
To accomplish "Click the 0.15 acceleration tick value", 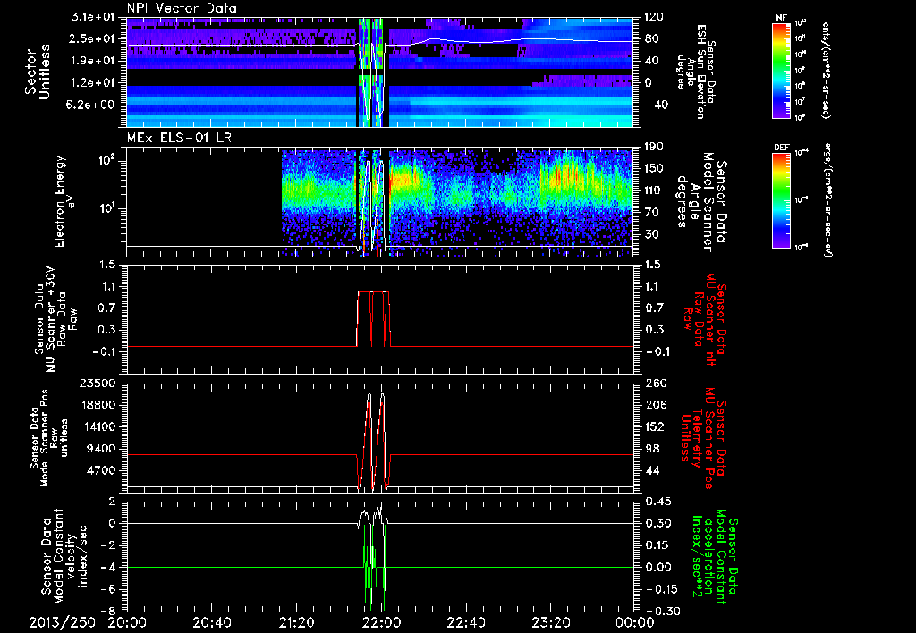I will [657, 544].
